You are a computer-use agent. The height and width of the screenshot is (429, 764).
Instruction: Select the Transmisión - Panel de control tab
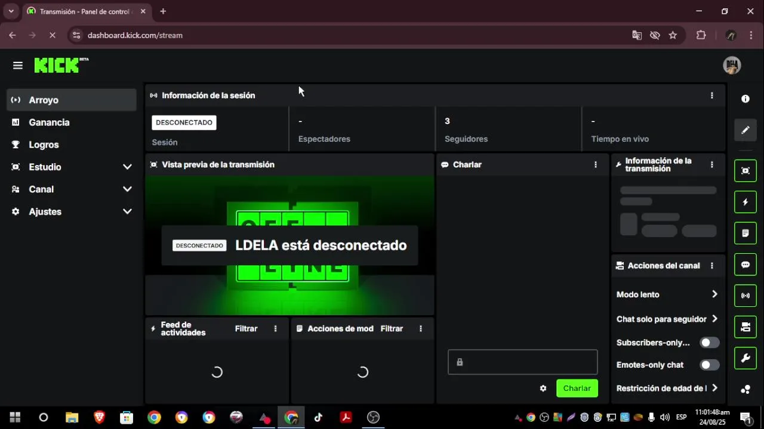[x=87, y=11]
